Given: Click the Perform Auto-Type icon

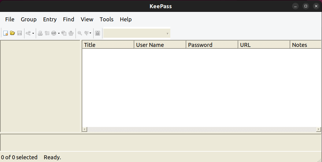Looking at the screenshot, I should pos(71,33).
